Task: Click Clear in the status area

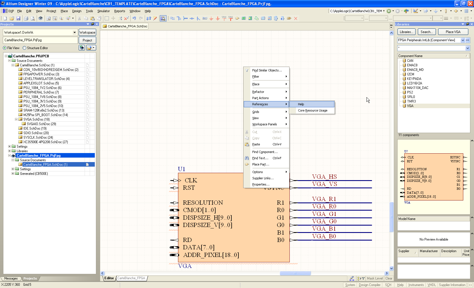Action: pyautogui.click(x=389, y=278)
